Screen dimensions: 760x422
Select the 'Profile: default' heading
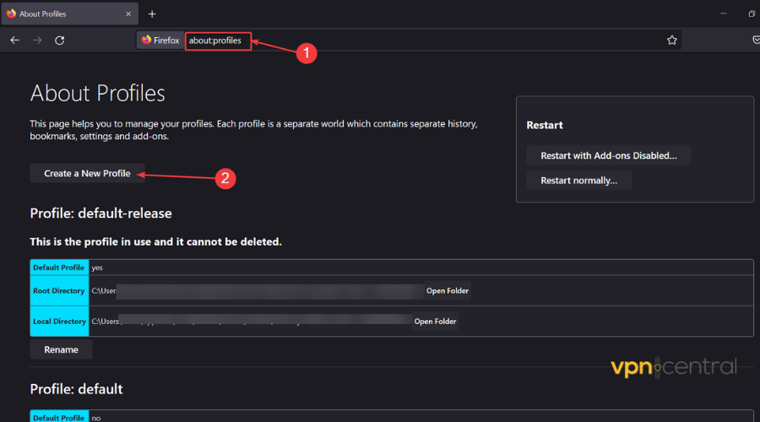pos(76,389)
